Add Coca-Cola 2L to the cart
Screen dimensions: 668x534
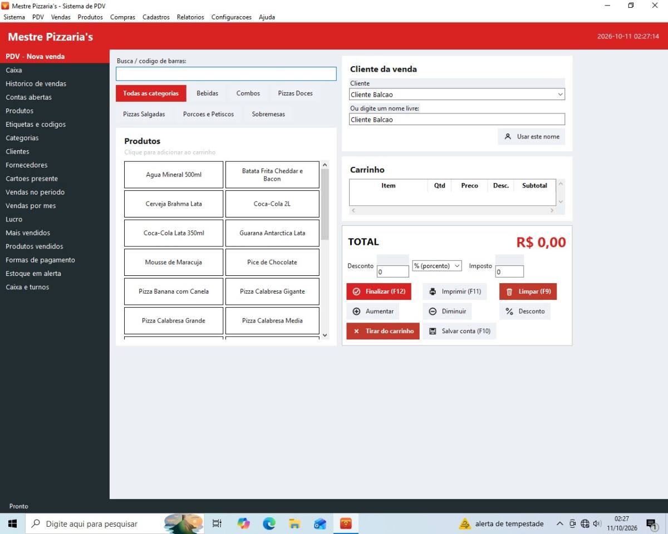point(272,204)
